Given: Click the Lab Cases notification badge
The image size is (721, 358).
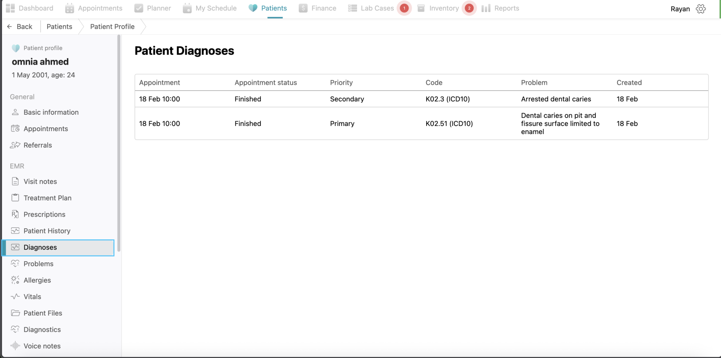Looking at the screenshot, I should [x=404, y=8].
